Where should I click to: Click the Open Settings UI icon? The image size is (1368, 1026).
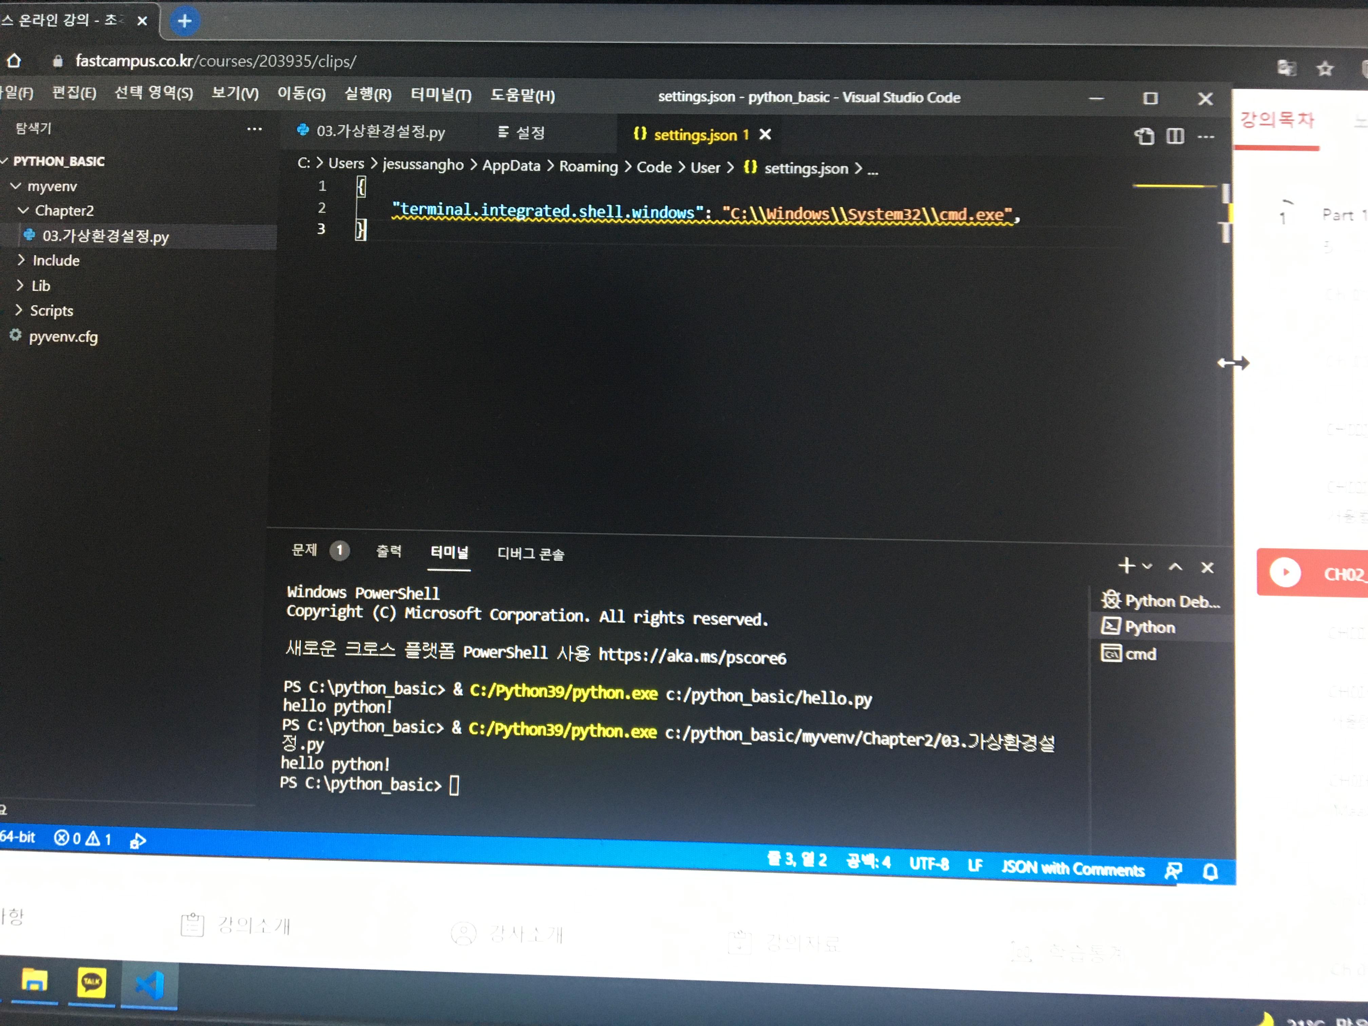pos(1144,136)
